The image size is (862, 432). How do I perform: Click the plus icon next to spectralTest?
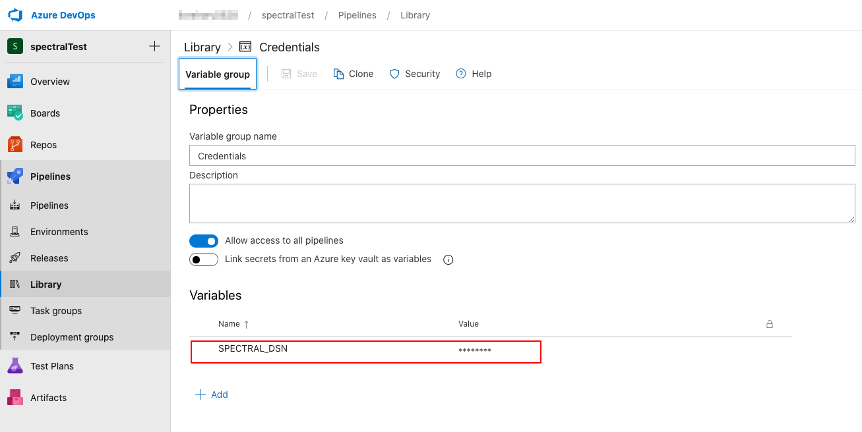pos(154,46)
